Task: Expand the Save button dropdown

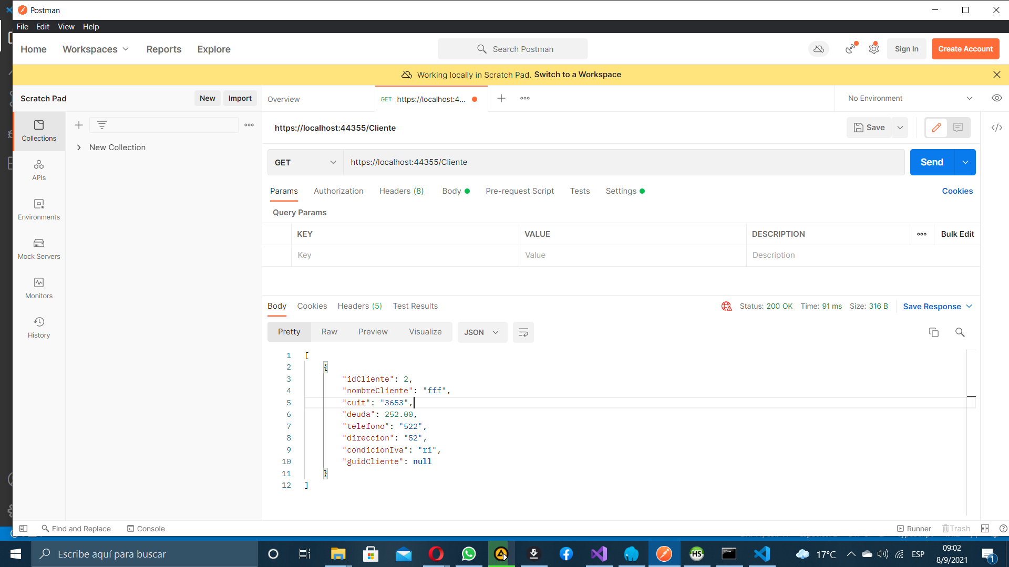Action: coord(900,128)
